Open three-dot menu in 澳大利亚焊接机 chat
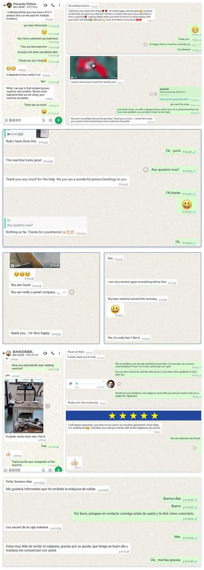Screen dimensions: 204x570 click(59, 353)
